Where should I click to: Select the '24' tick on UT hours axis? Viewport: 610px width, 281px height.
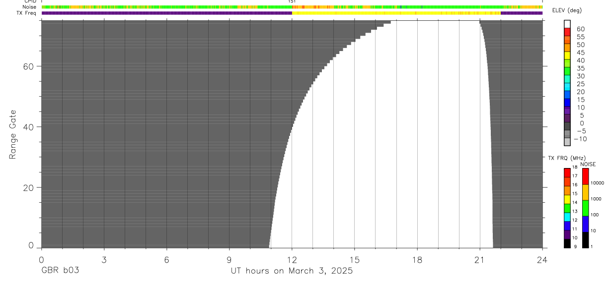542,260
